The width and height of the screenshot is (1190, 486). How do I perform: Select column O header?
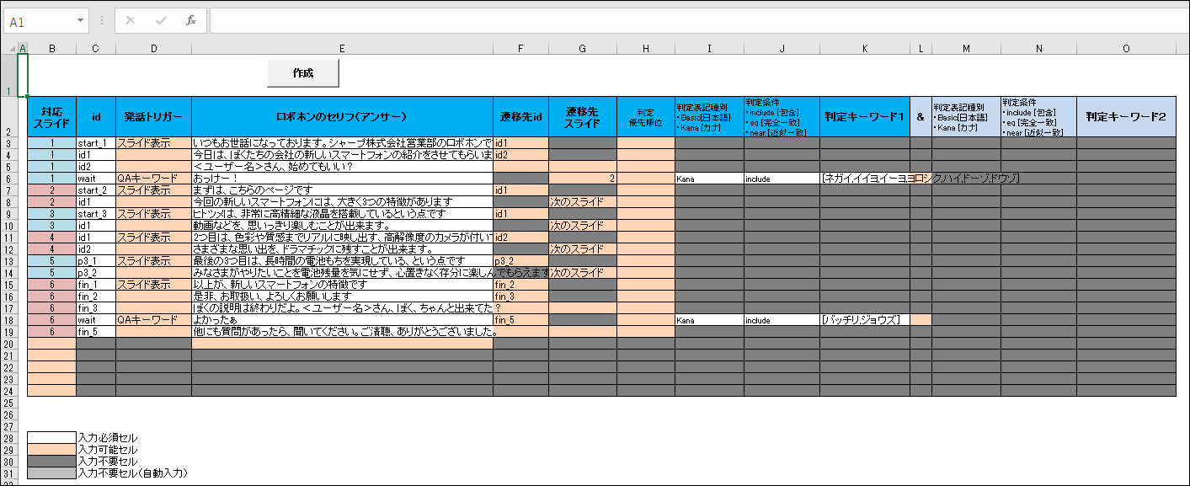click(x=1126, y=48)
